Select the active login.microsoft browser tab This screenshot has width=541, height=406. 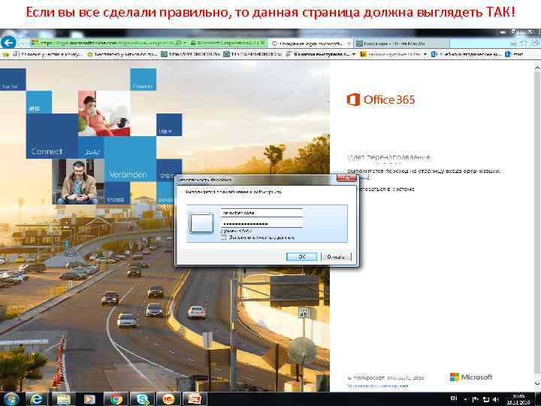click(310, 44)
